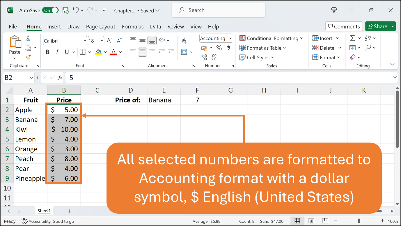Screen dimensions: 401x226
Task: Click in the Search box
Action: point(218,10)
